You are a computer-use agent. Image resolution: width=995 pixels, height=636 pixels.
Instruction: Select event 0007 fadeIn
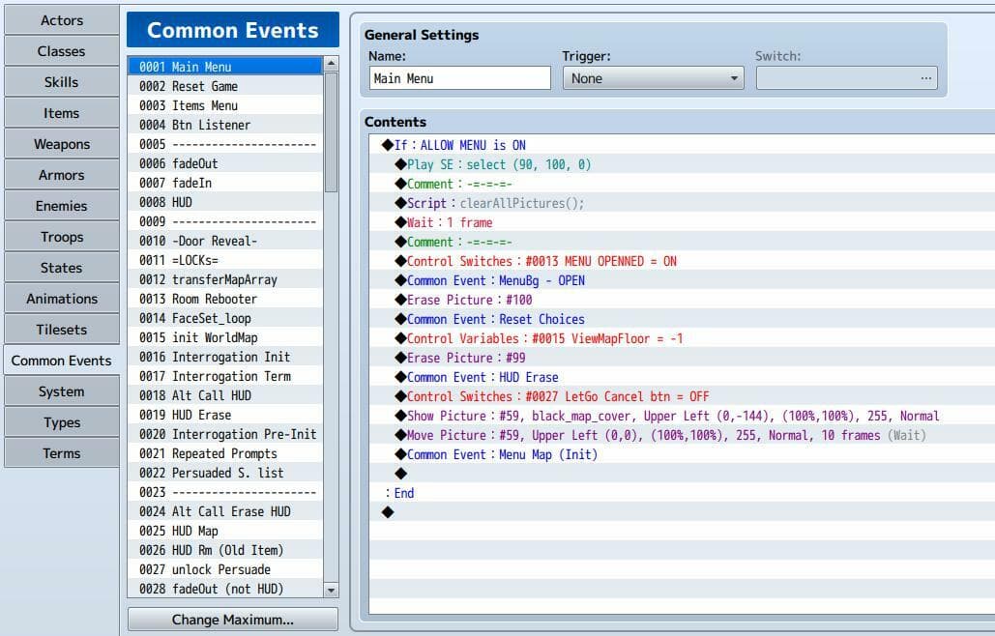tap(225, 183)
